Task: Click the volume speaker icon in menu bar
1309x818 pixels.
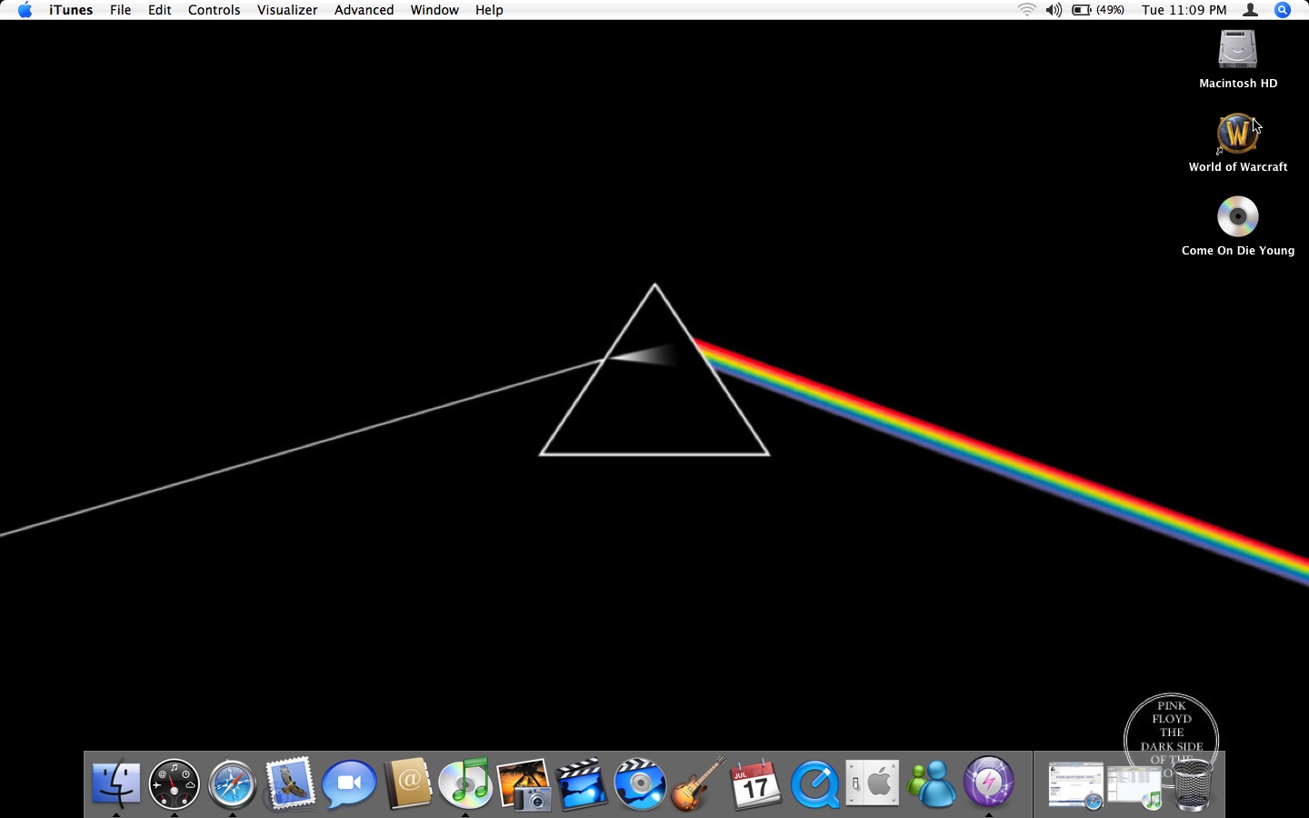Action: 1054,10
